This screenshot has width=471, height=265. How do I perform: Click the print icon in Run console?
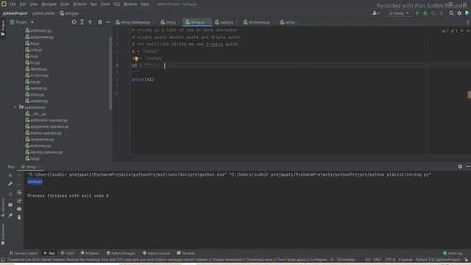coord(19,209)
